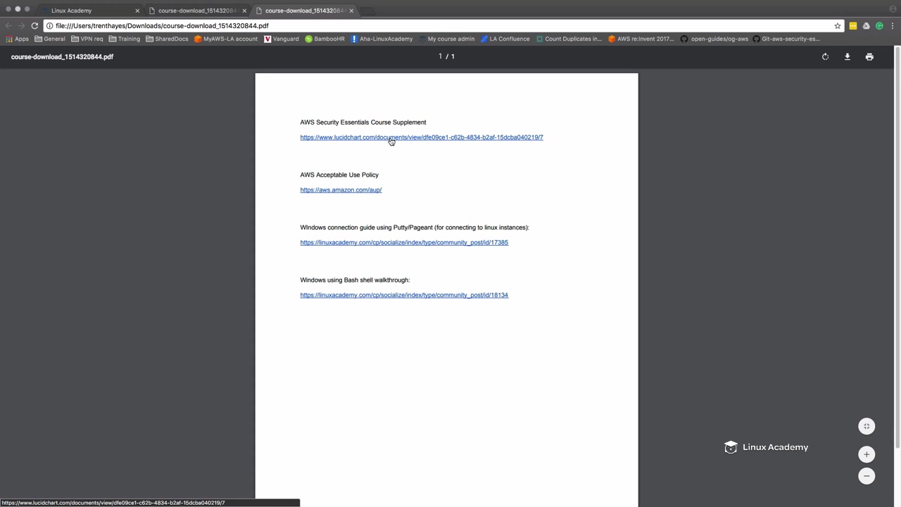
Task: Open the Lucidchart course supplement link
Action: click(x=422, y=137)
